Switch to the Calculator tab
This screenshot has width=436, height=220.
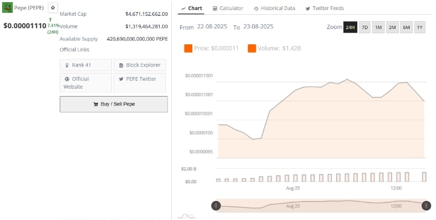[x=228, y=8]
